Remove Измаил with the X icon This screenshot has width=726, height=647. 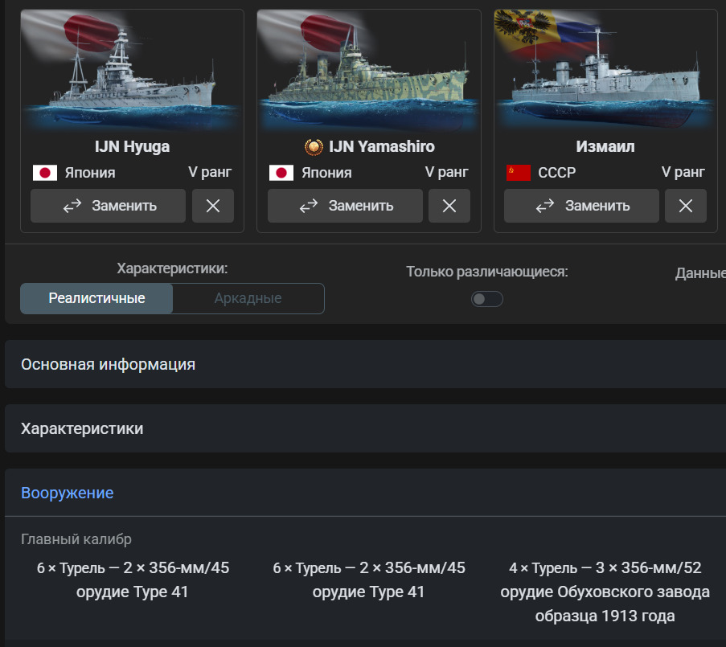pyautogui.click(x=686, y=206)
